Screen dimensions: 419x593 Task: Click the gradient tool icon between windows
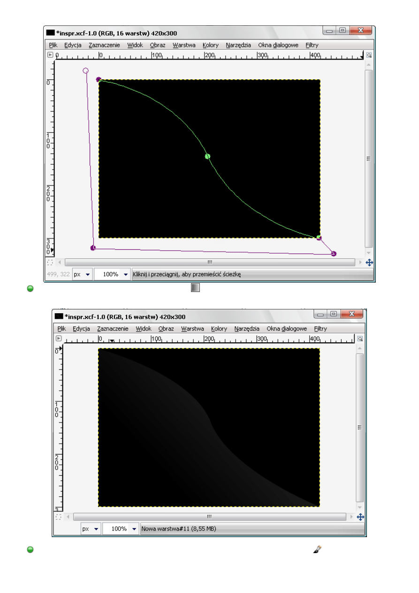pyautogui.click(x=195, y=288)
